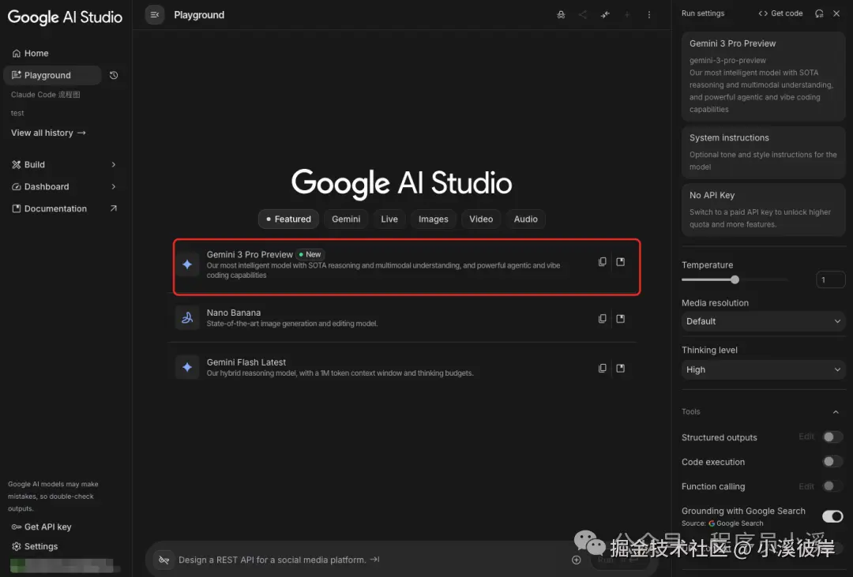The width and height of the screenshot is (853, 577).
Task: Click the share icon in the top bar
Action: click(583, 15)
